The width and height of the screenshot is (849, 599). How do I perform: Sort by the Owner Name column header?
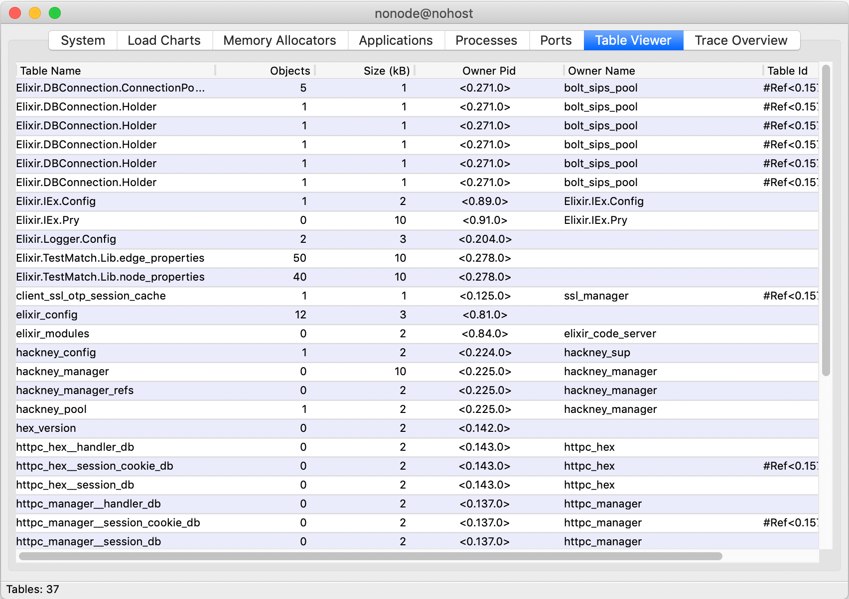pyautogui.click(x=601, y=71)
